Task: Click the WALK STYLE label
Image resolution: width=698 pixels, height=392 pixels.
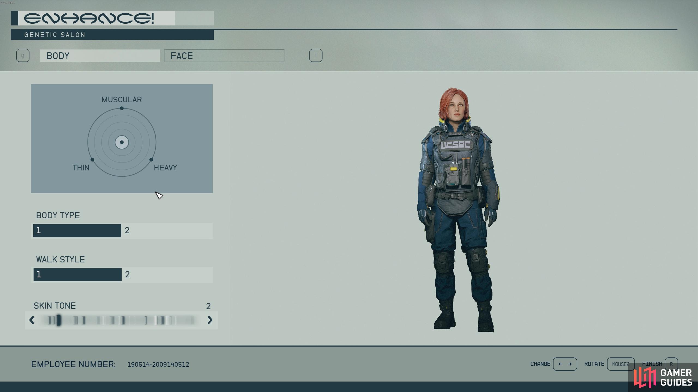Action: pos(60,259)
